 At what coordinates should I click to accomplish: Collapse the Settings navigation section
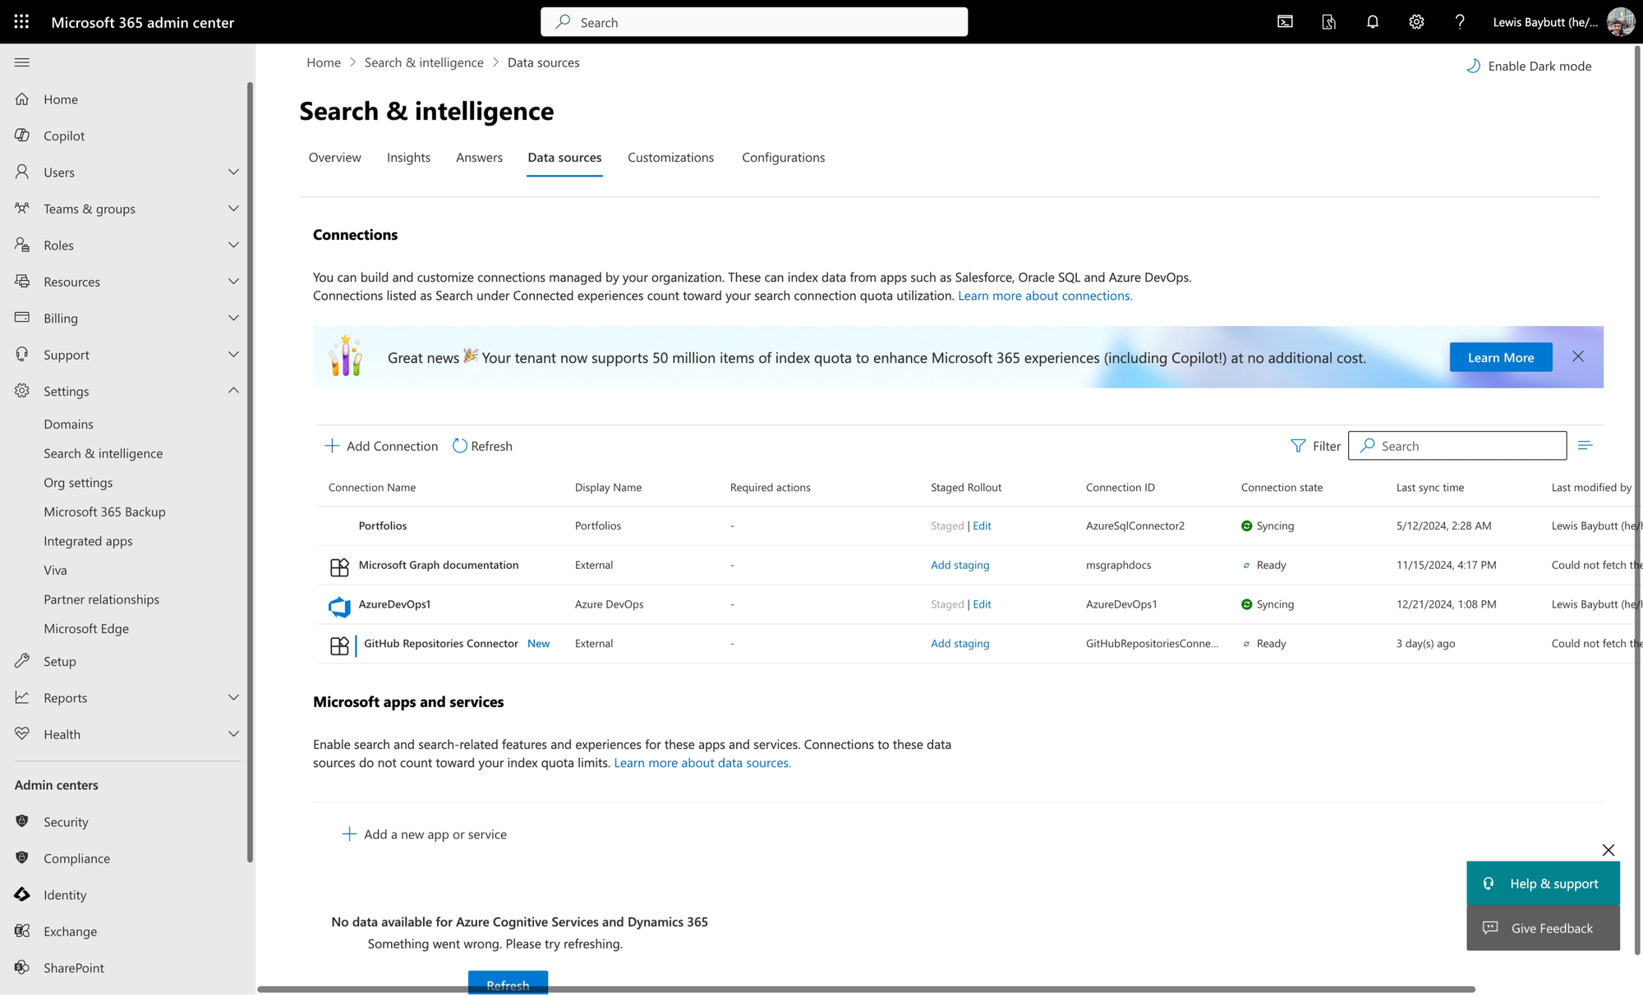pos(233,391)
